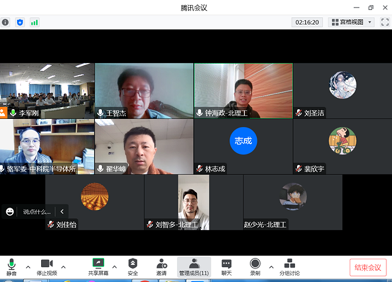Enter fullscreen mode with the top-right icon
Viewport: 392px width, 282px height.
tap(384, 22)
